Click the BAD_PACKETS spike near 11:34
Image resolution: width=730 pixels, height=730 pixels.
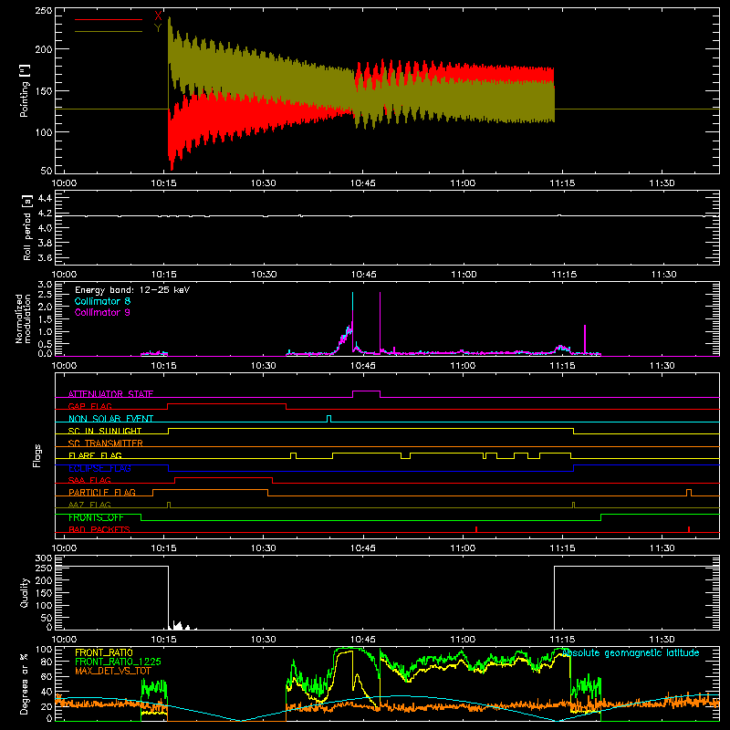689,529
